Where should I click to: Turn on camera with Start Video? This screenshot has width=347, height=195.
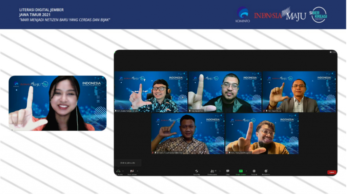point(132,171)
